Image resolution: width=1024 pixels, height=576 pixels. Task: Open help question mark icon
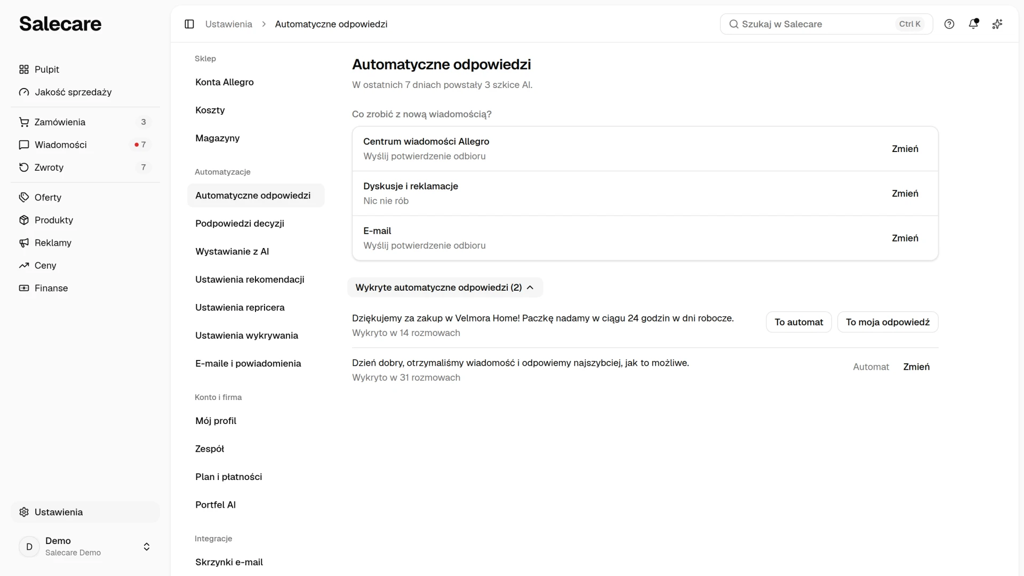(x=949, y=24)
